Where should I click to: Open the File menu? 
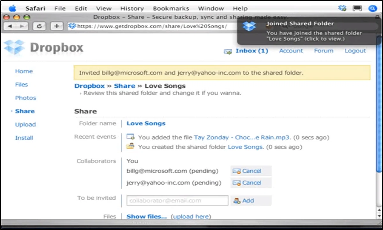point(60,9)
